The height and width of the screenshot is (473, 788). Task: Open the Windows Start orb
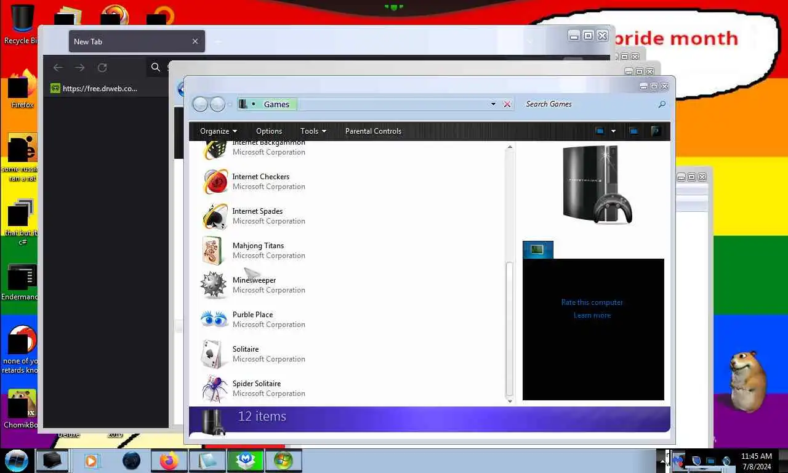coord(17,460)
